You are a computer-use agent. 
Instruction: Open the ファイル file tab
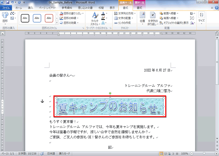click(x=6, y=8)
